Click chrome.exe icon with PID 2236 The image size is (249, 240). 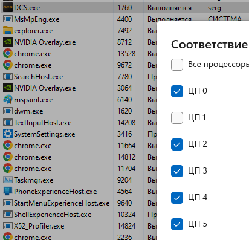click(x=8, y=236)
